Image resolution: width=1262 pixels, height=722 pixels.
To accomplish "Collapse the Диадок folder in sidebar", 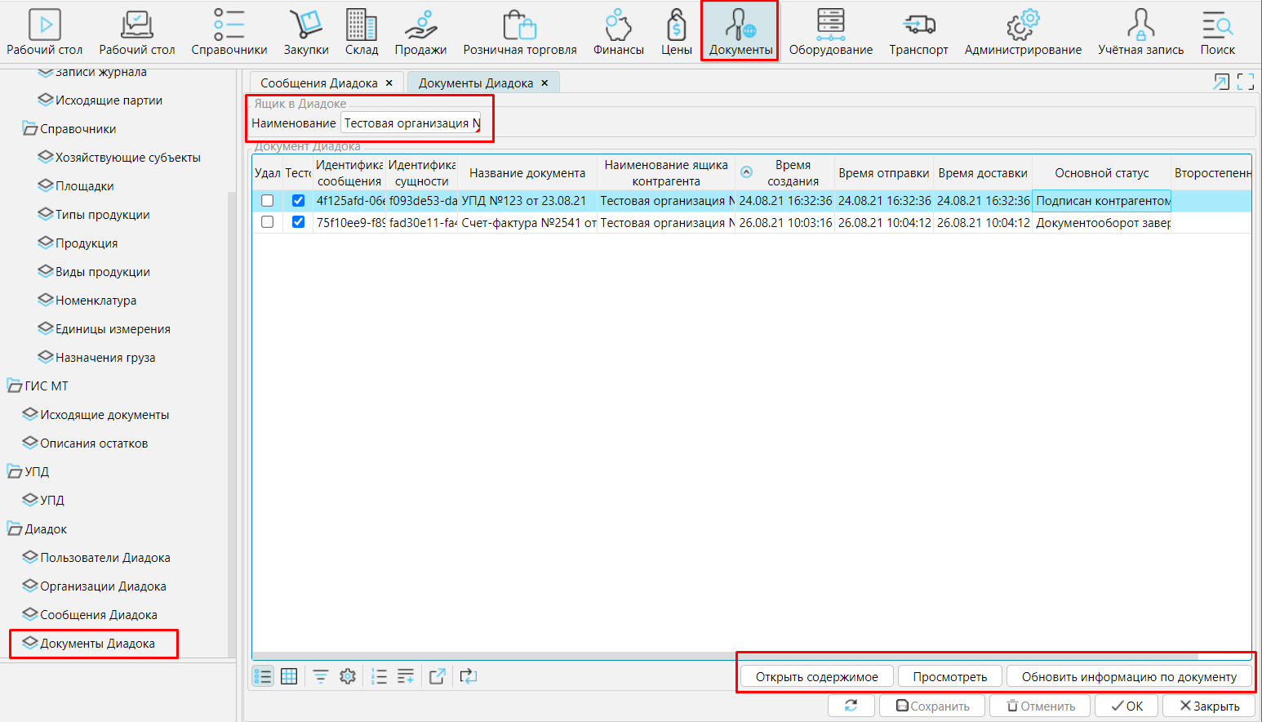I will [x=15, y=529].
